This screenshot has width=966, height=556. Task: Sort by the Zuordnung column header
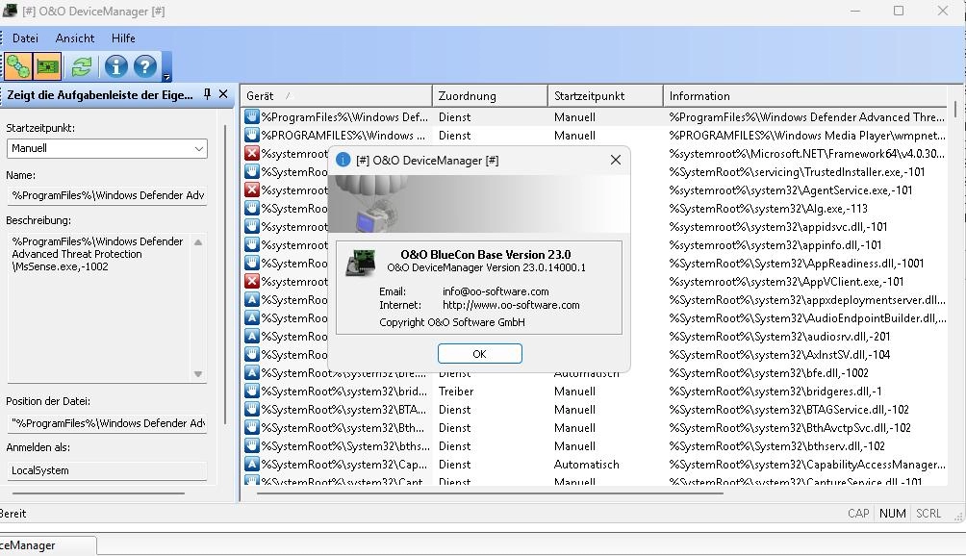coord(490,96)
